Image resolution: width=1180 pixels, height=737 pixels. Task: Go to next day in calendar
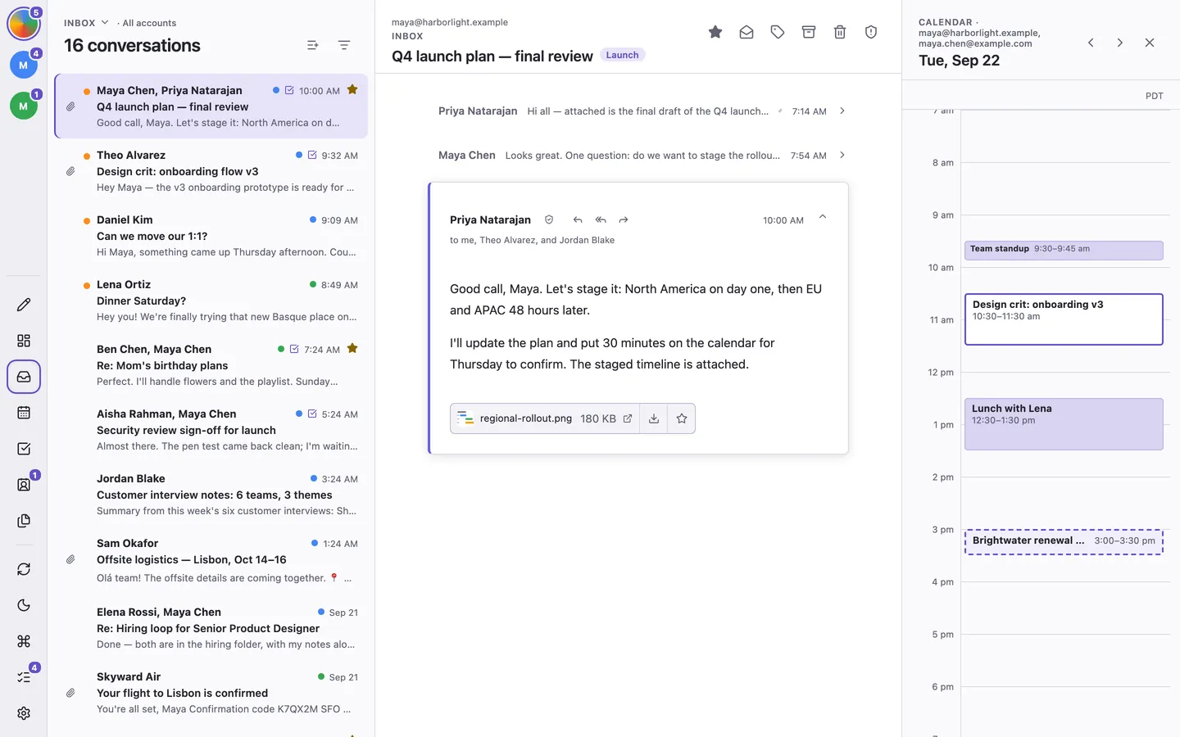point(1120,43)
